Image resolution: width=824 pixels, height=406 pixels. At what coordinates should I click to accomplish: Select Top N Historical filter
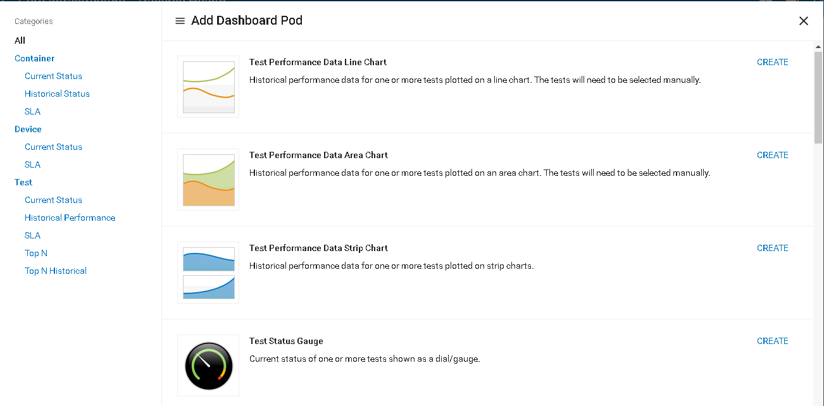click(x=56, y=271)
